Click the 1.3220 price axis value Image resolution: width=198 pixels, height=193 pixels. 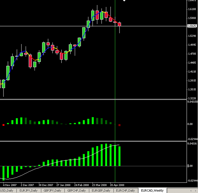point(192,98)
